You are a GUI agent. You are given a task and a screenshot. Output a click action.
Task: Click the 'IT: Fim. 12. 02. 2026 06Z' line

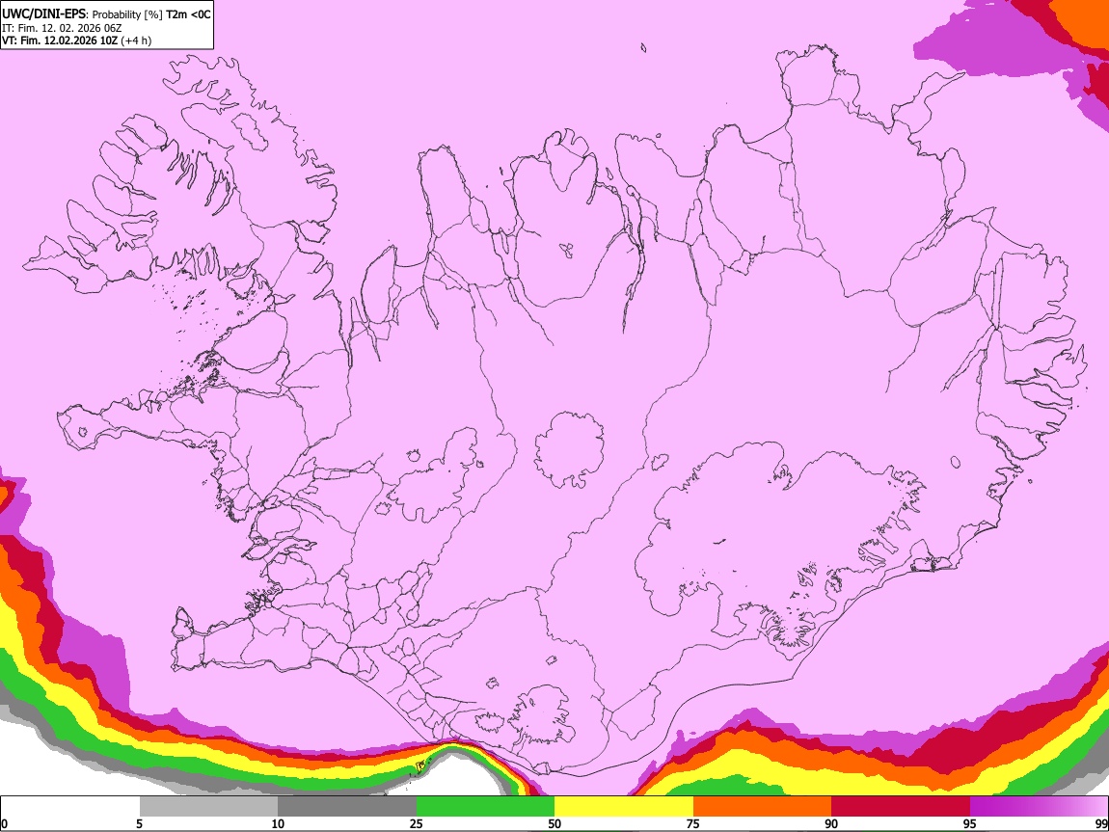pos(62,28)
